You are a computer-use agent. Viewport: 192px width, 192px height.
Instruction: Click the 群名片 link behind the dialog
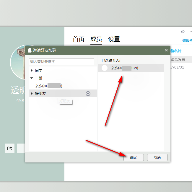[176, 51]
